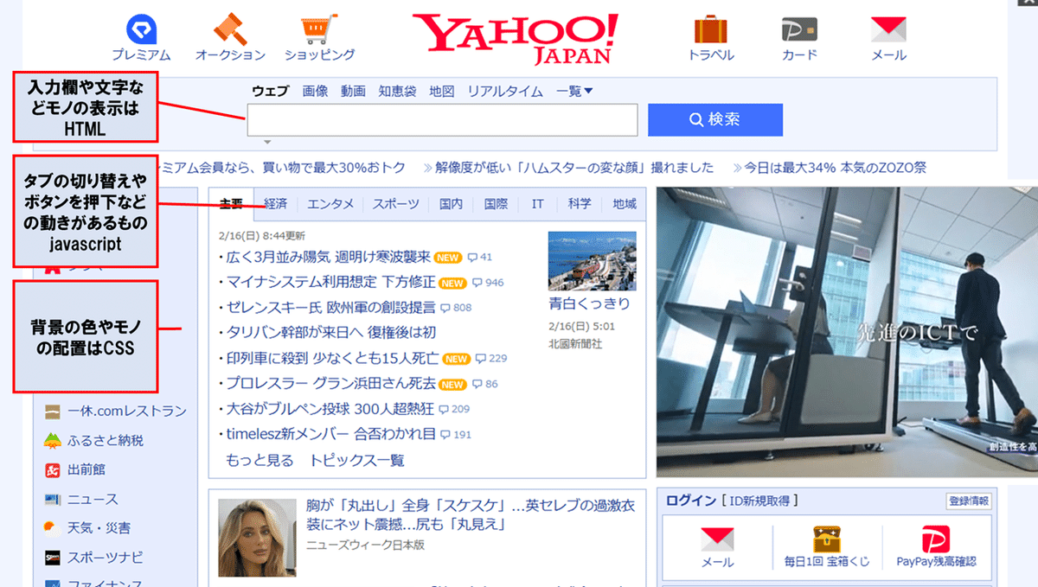The width and height of the screenshot is (1038, 587).
Task: Open the オークション gavel icon
Action: tap(230, 29)
